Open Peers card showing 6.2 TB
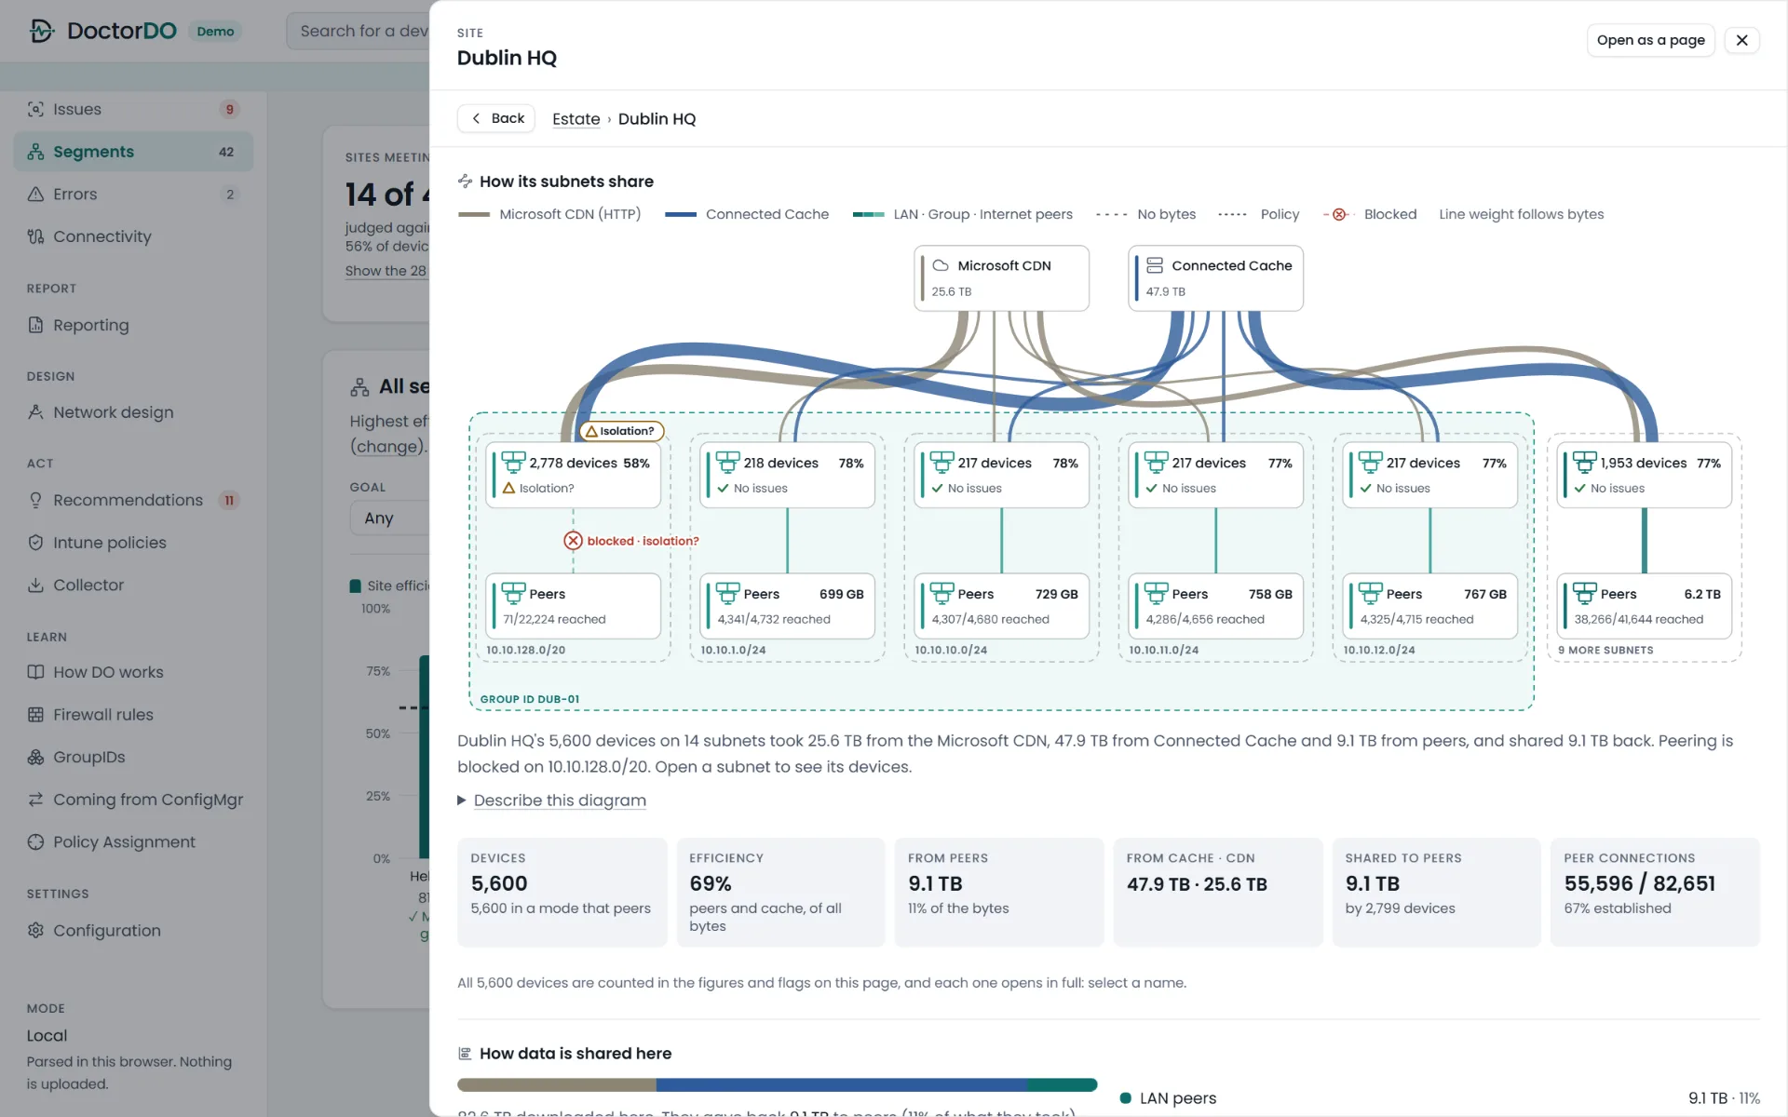The image size is (1788, 1117). tap(1644, 606)
